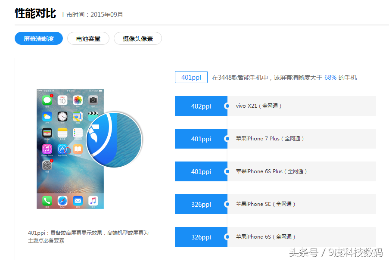The image size is (389, 261).
Task: Click the Photos icon on the phone screen
Action: coord(78,100)
